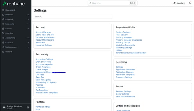Click the sidebar collapse icon beside user name
This screenshot has height=111, width=194.
click(x=28, y=108)
